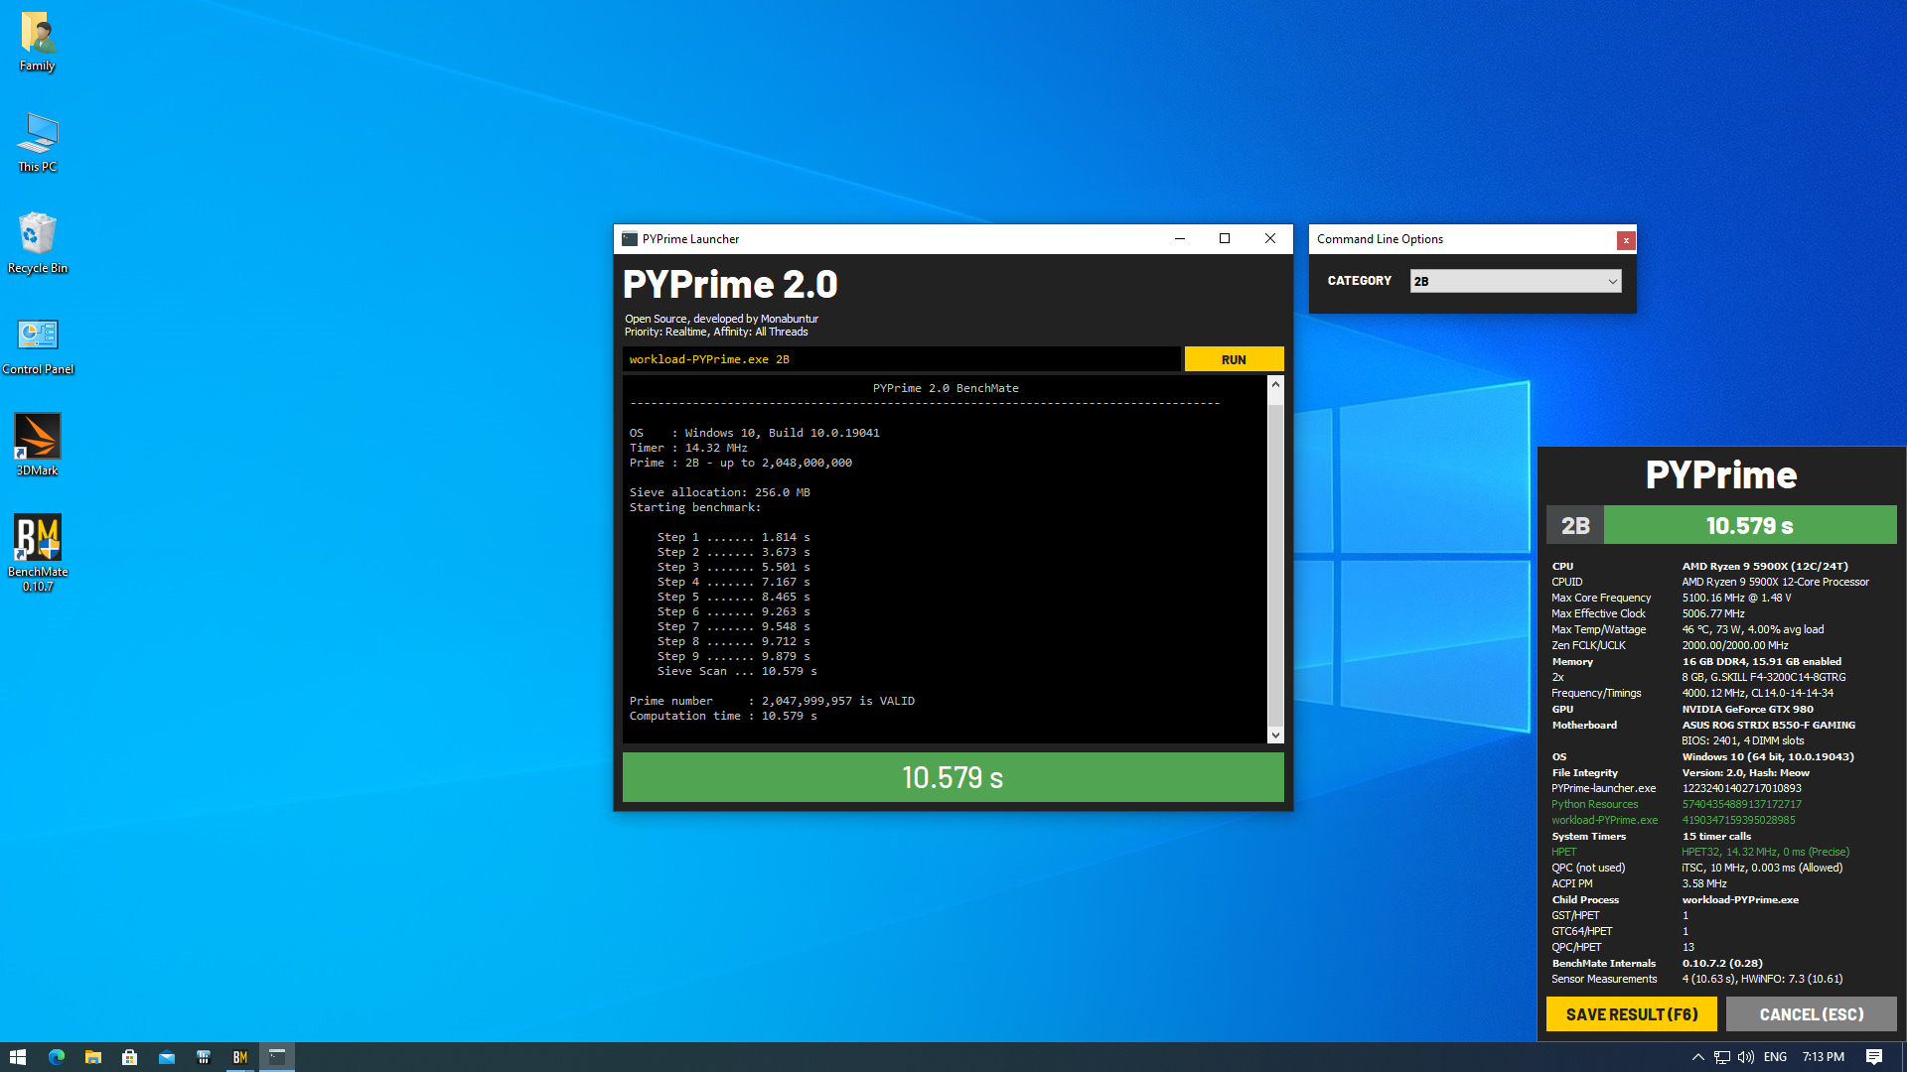This screenshot has width=1907, height=1072.
Task: Click the 'Computation time : 10.579 s' line
Action: click(x=723, y=717)
